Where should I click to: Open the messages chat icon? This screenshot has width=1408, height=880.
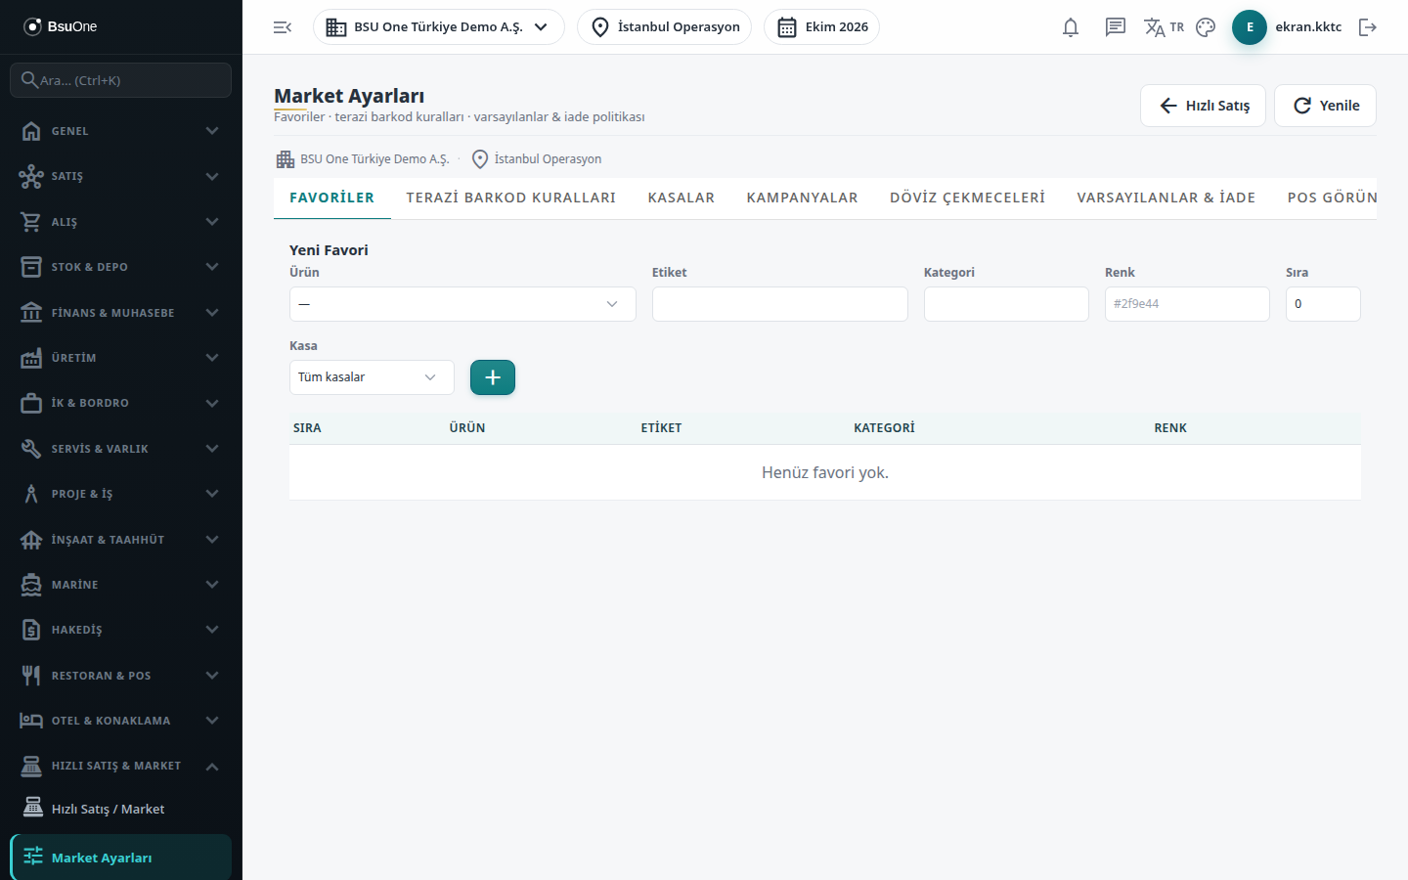pos(1116,27)
